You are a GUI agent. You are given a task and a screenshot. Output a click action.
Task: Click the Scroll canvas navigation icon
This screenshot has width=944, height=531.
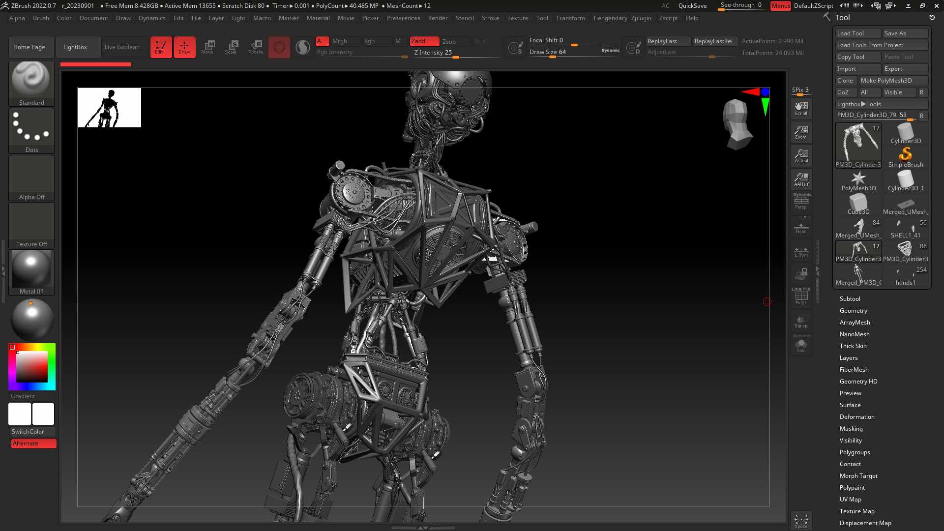tap(801, 108)
